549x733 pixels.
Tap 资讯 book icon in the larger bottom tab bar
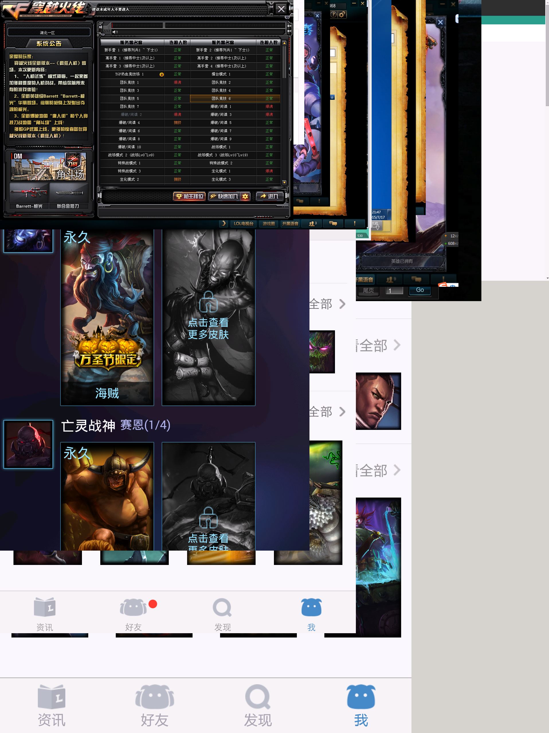(x=51, y=697)
